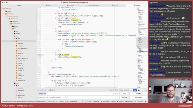Open the Git changes status bar item
Image resolution: width=193 pixels, height=108 pixels.
click(x=129, y=102)
